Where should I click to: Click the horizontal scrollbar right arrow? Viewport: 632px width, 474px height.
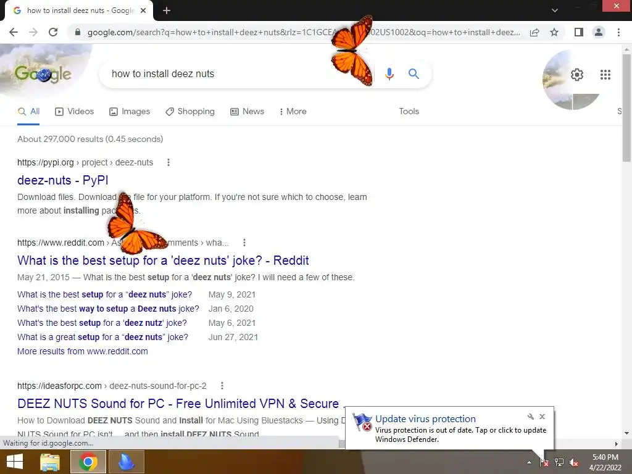616,444
